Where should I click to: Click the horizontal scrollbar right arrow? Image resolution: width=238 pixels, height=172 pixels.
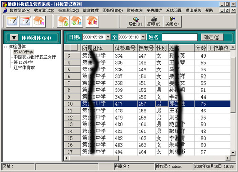(228, 158)
